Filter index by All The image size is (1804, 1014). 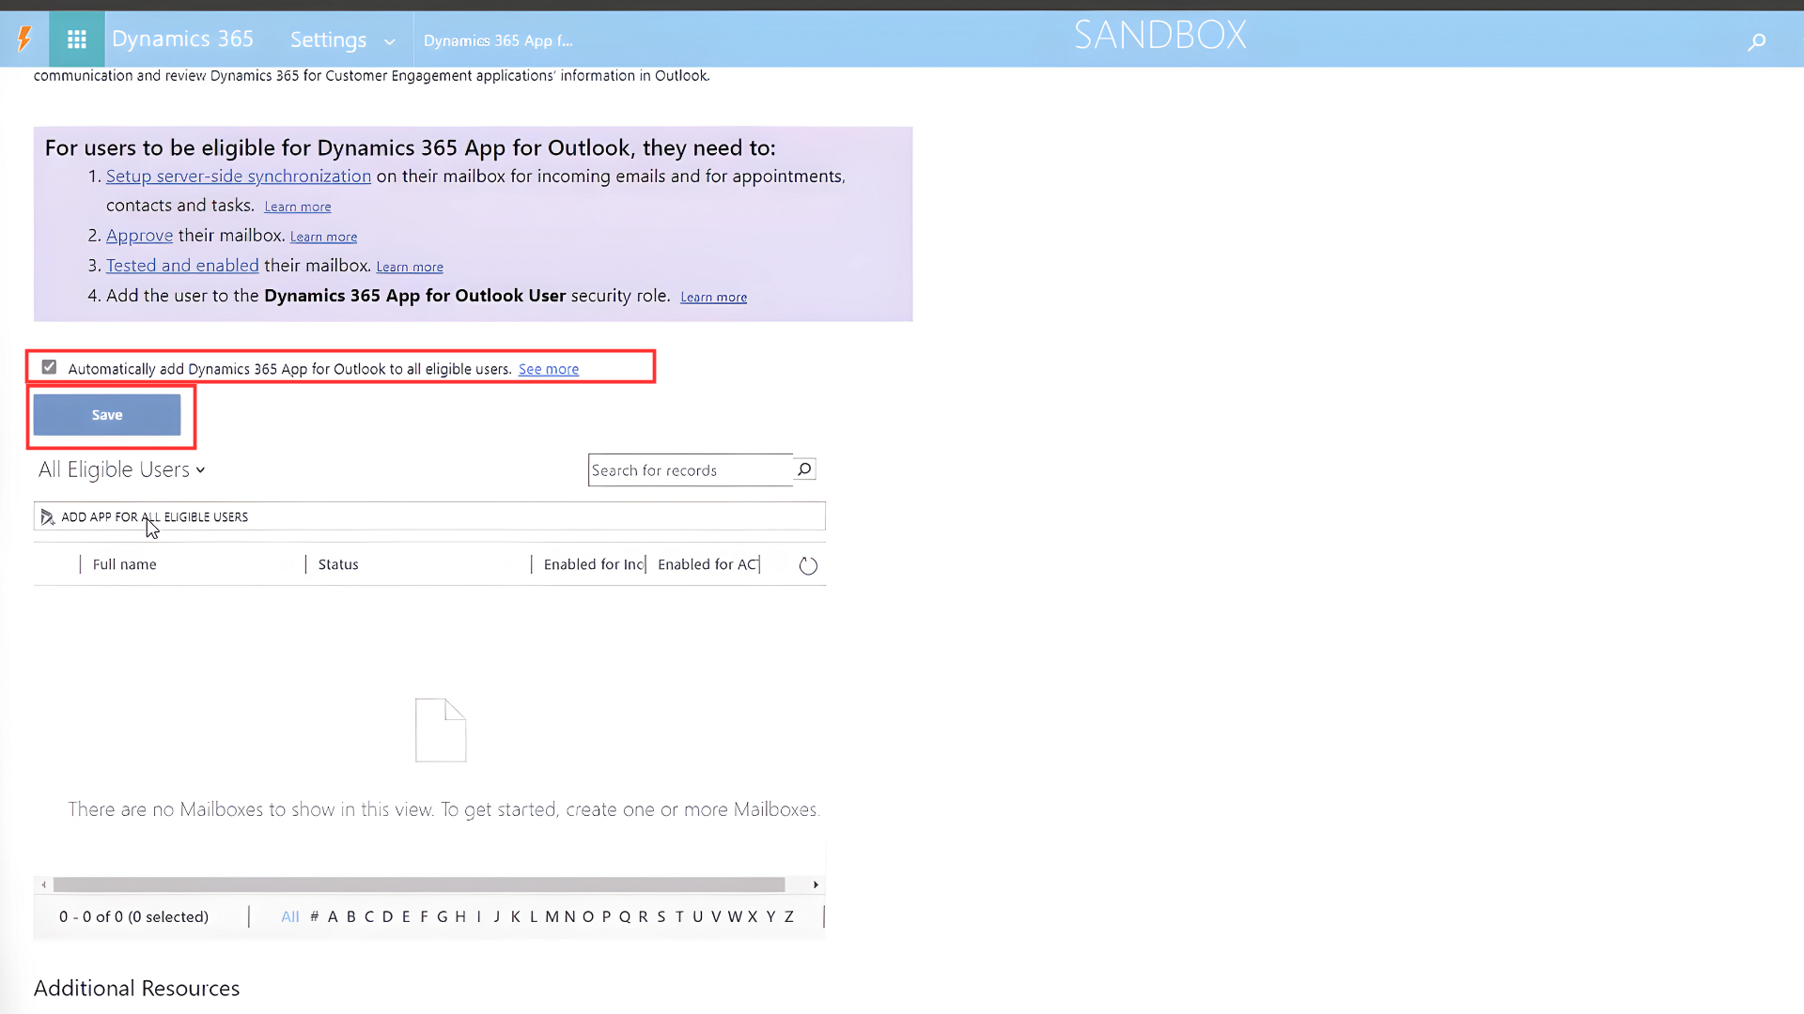(290, 917)
